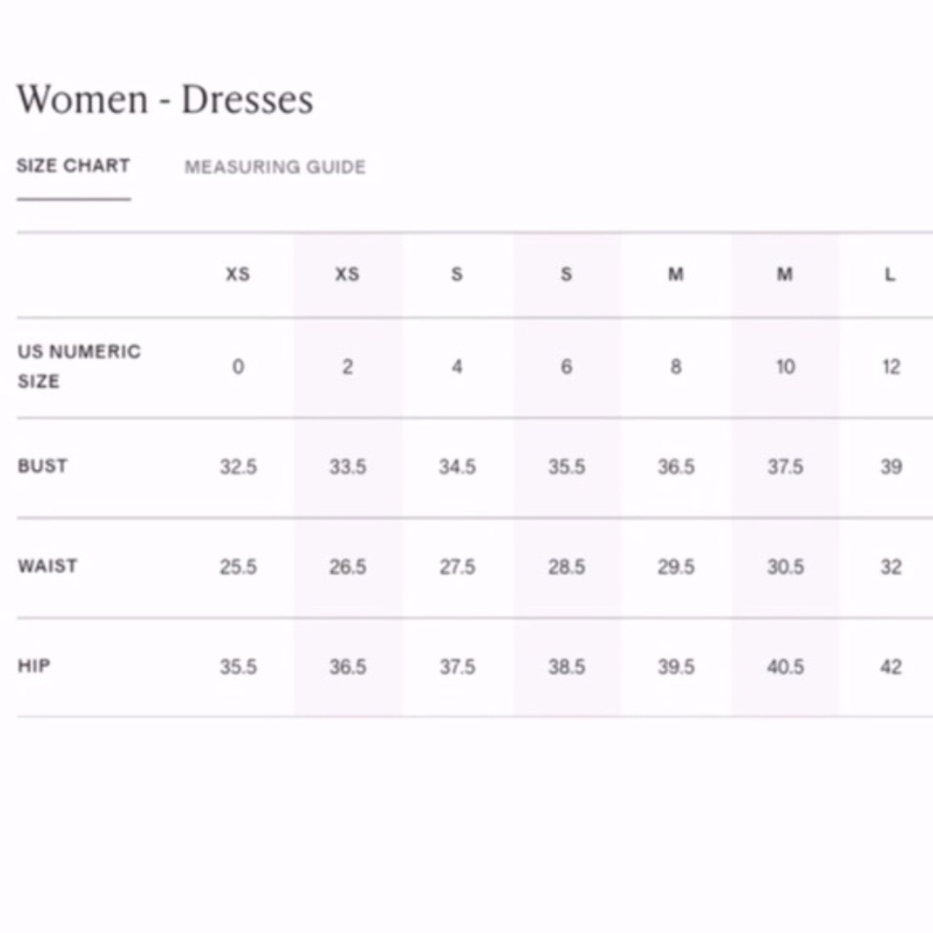Select the L column header
933x933 pixels.
coord(890,274)
